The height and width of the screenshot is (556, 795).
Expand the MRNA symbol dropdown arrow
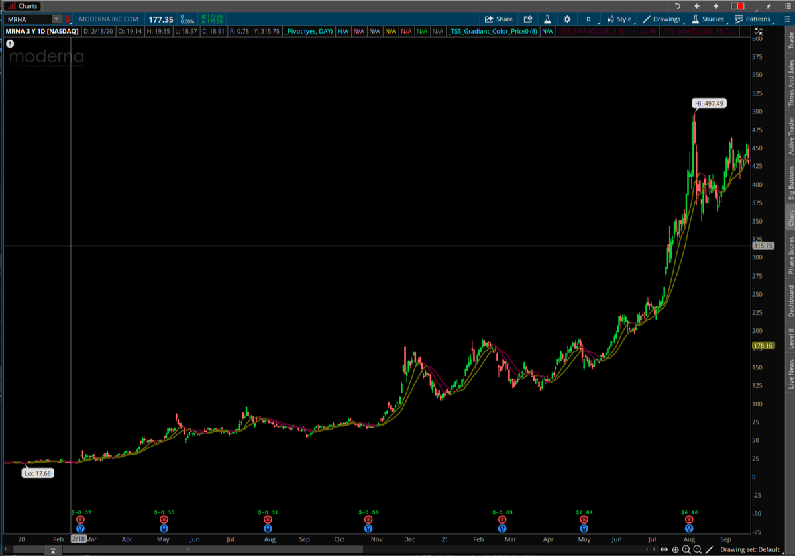(x=56, y=19)
